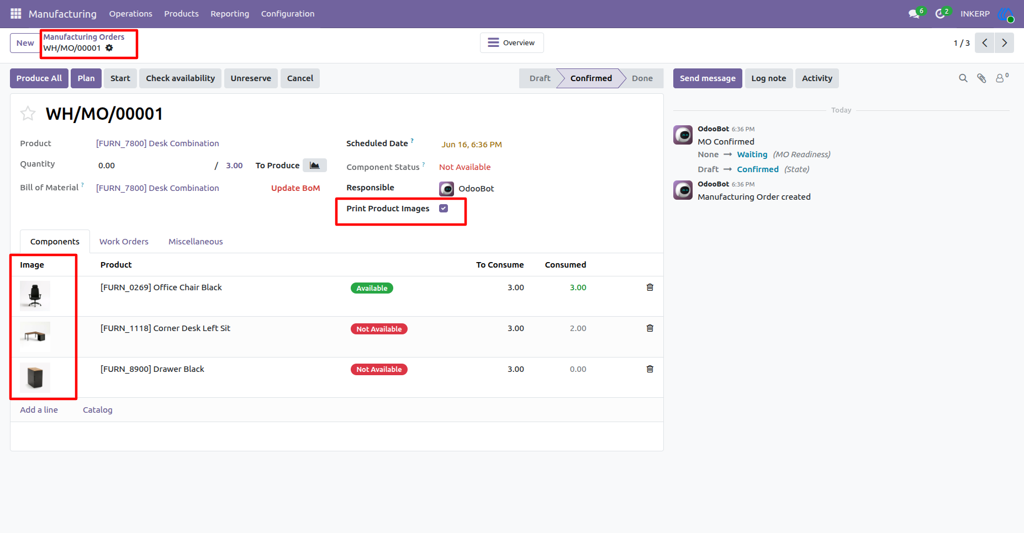Select the Done status stage
The width and height of the screenshot is (1024, 533).
(x=642, y=78)
